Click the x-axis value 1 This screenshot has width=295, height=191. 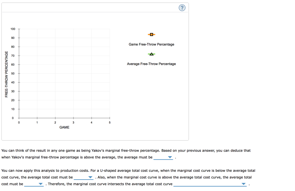pos(37,123)
